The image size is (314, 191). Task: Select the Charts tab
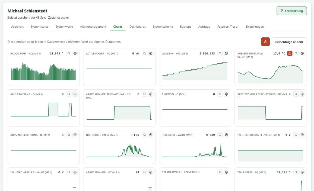point(118,27)
